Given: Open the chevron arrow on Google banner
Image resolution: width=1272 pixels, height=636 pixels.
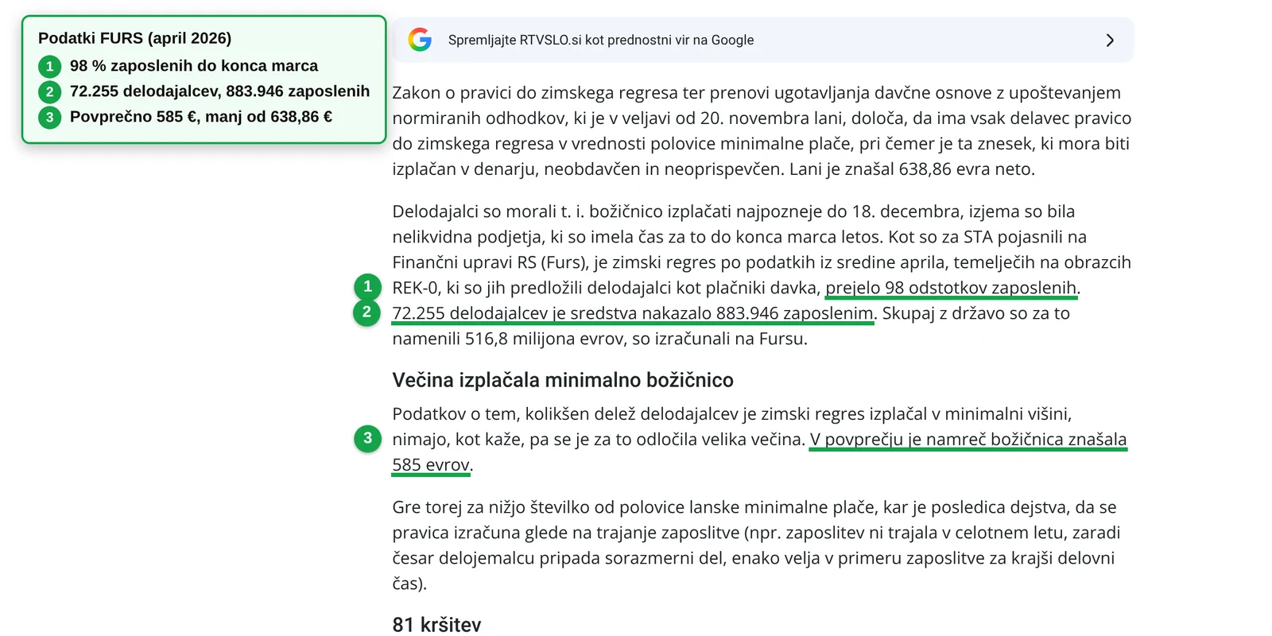Looking at the screenshot, I should click(1110, 41).
